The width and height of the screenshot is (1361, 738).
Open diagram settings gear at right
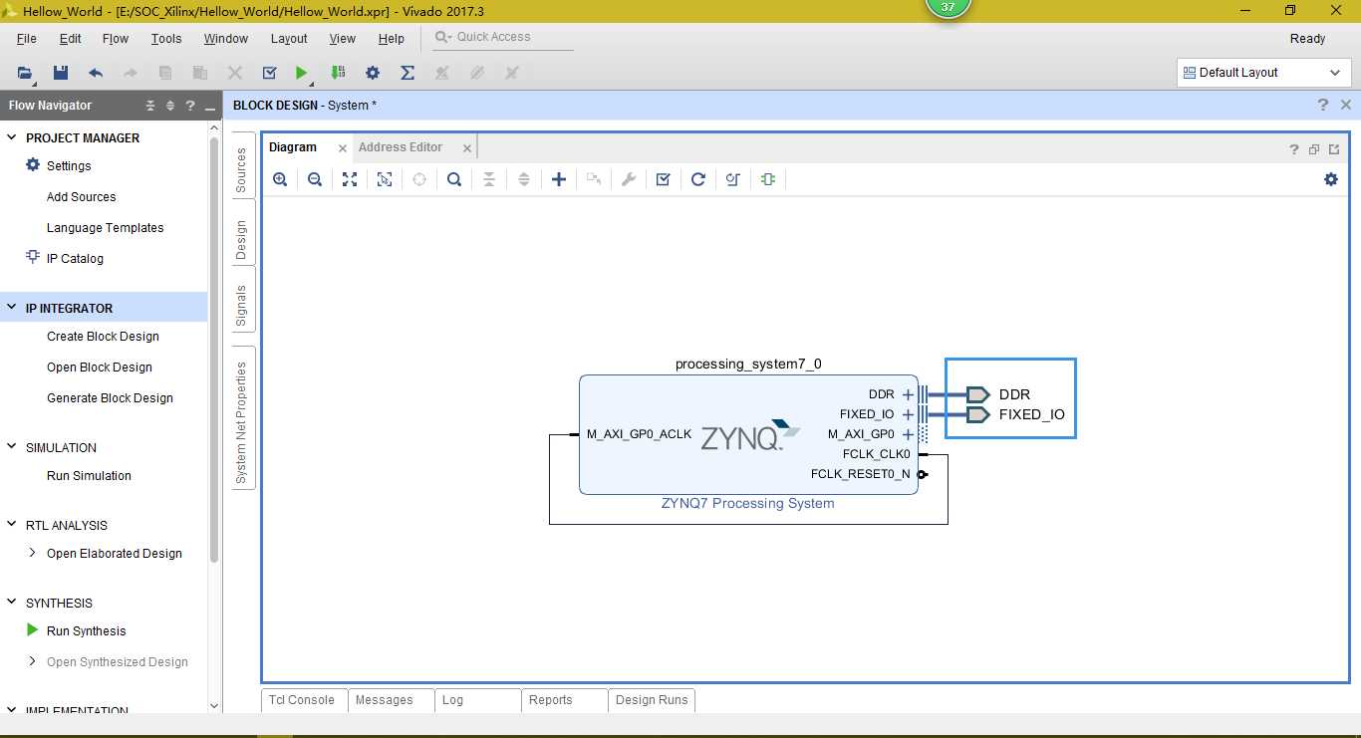tap(1331, 179)
